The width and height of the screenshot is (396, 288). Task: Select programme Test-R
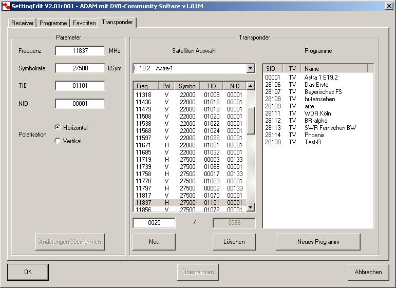pos(318,142)
